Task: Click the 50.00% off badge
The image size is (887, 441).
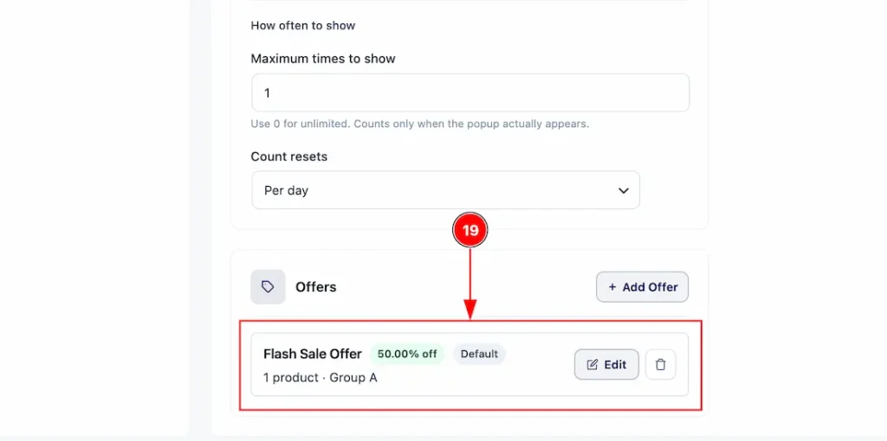Action: pos(407,354)
